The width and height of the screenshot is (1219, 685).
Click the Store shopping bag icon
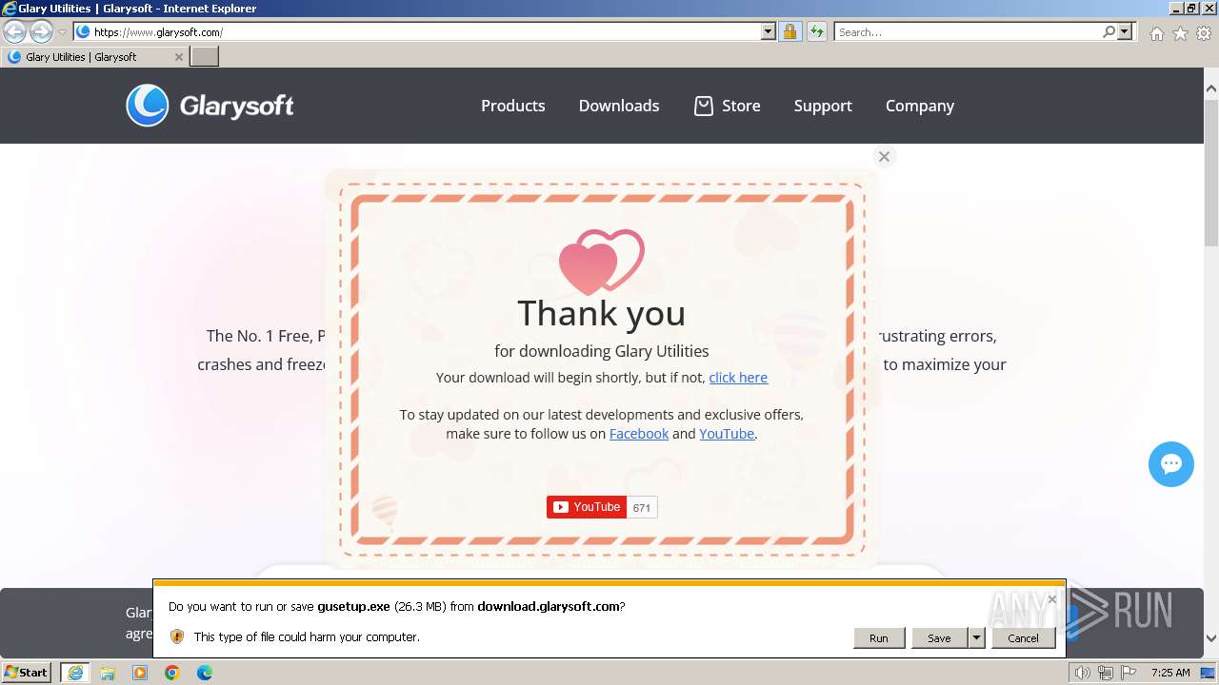click(703, 106)
